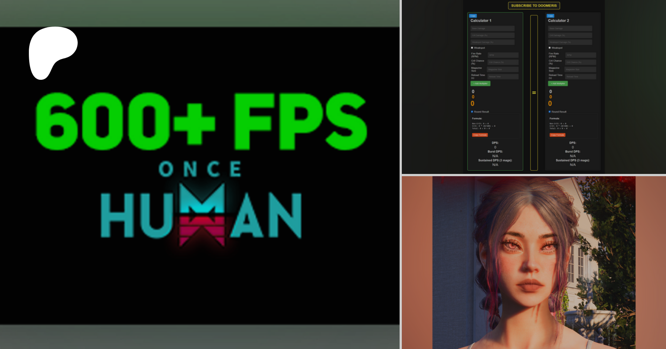Click the white Patreon logo icon
This screenshot has width=666, height=349.
[53, 52]
